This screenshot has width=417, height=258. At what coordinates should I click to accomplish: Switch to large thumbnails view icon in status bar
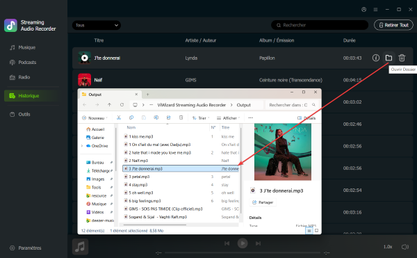[x=316, y=231]
